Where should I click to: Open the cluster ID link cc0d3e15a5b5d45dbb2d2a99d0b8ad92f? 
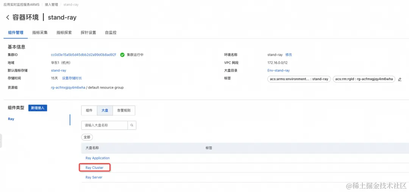pos(83,55)
